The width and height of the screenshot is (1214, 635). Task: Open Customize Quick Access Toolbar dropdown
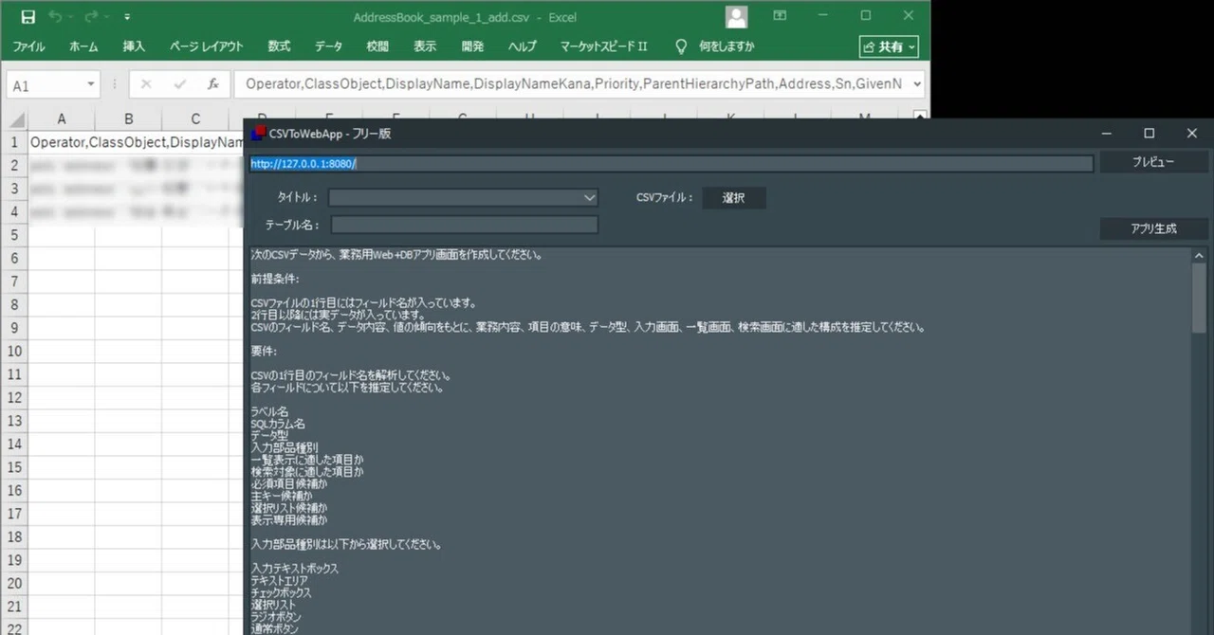(128, 17)
